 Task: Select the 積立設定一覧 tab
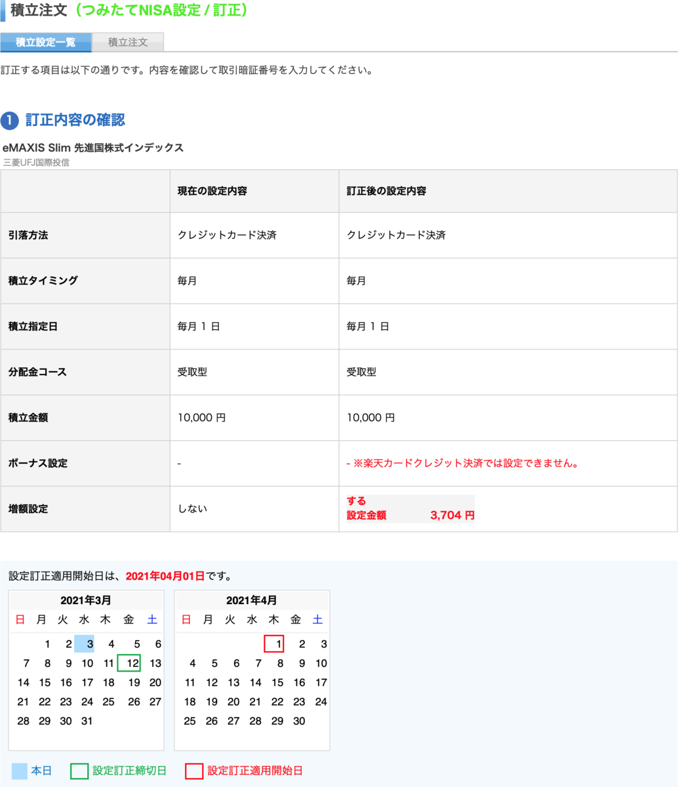45,42
